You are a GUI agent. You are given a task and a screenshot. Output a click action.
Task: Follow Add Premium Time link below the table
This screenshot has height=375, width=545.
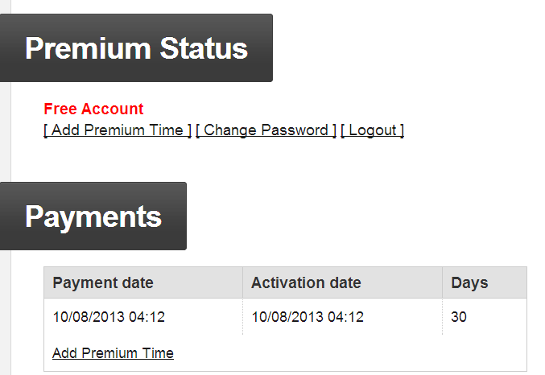(113, 353)
